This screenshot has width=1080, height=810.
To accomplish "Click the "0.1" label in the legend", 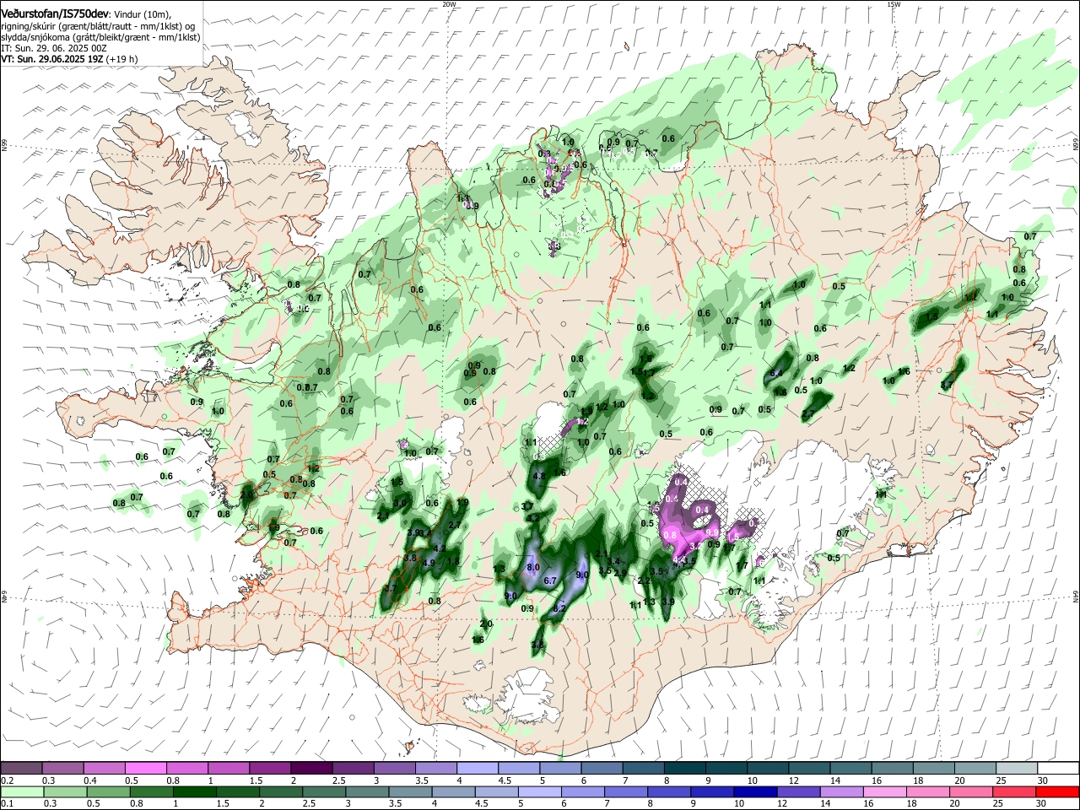I will pyautogui.click(x=7, y=804).
